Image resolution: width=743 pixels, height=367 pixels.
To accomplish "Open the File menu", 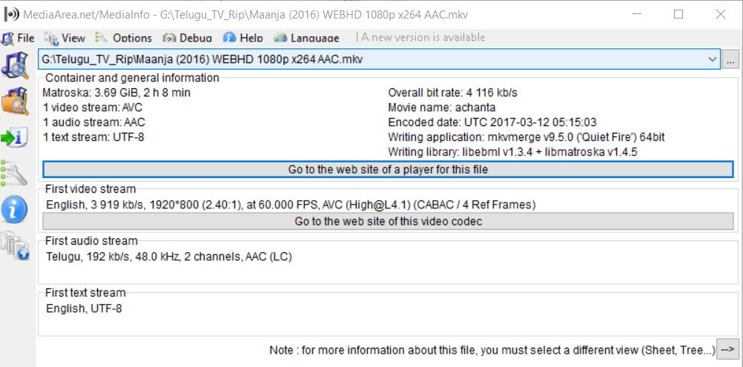I will click(x=19, y=38).
